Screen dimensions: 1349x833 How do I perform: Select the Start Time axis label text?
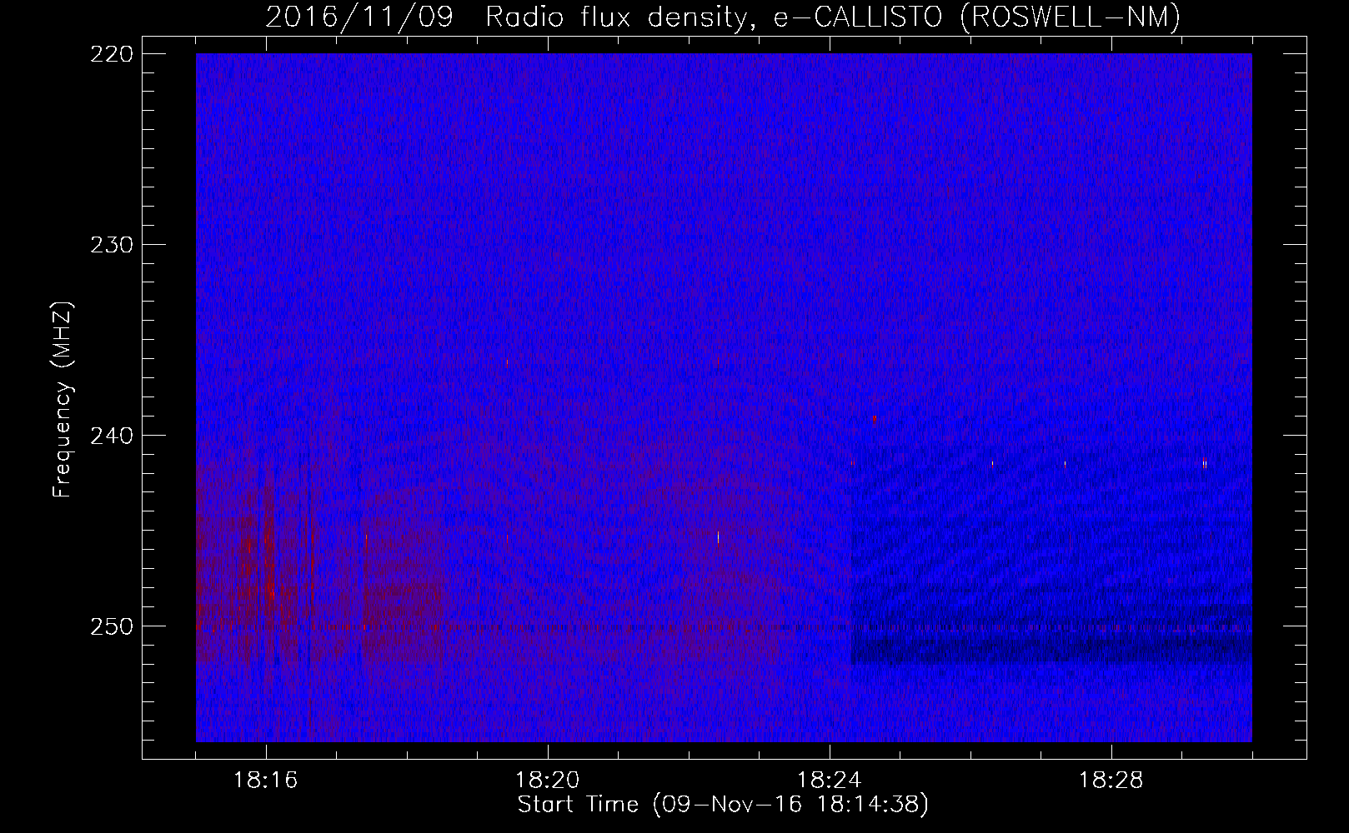point(723,806)
